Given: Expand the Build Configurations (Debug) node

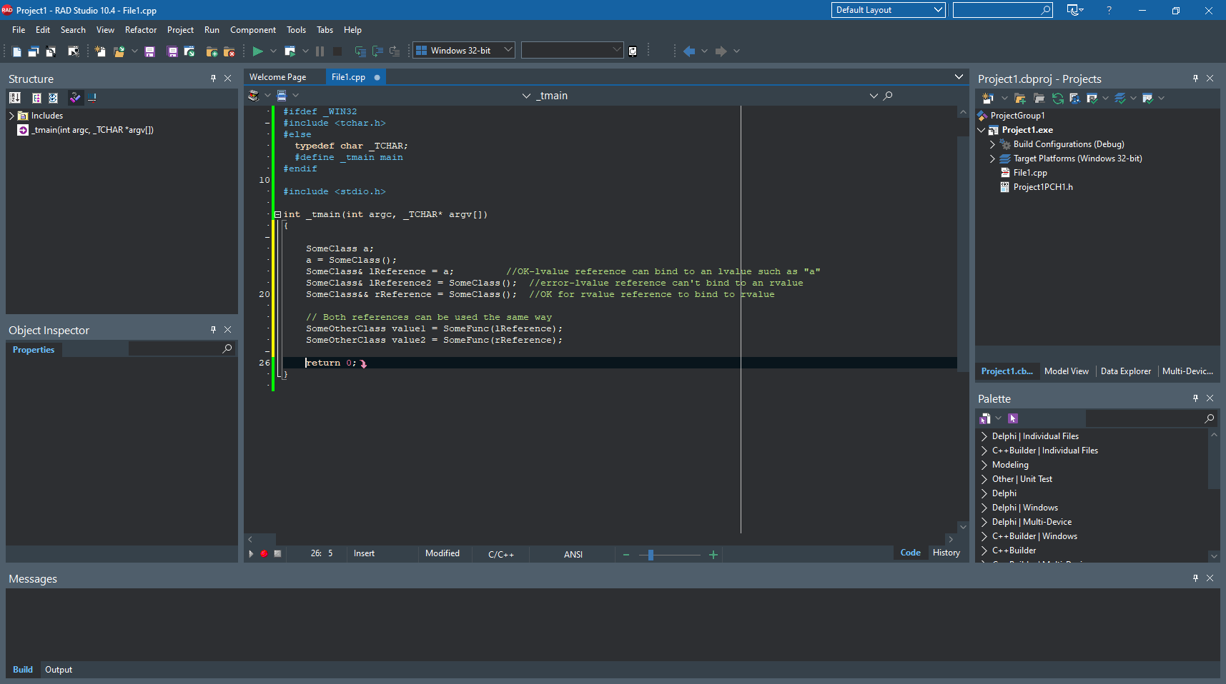Looking at the screenshot, I should coord(992,144).
